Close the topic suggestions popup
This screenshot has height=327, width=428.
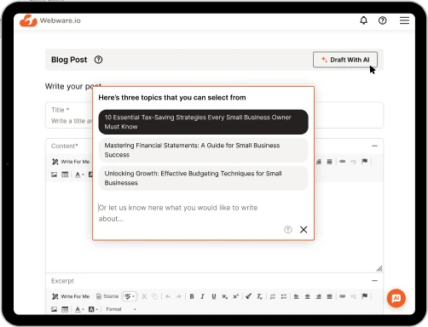click(x=304, y=229)
